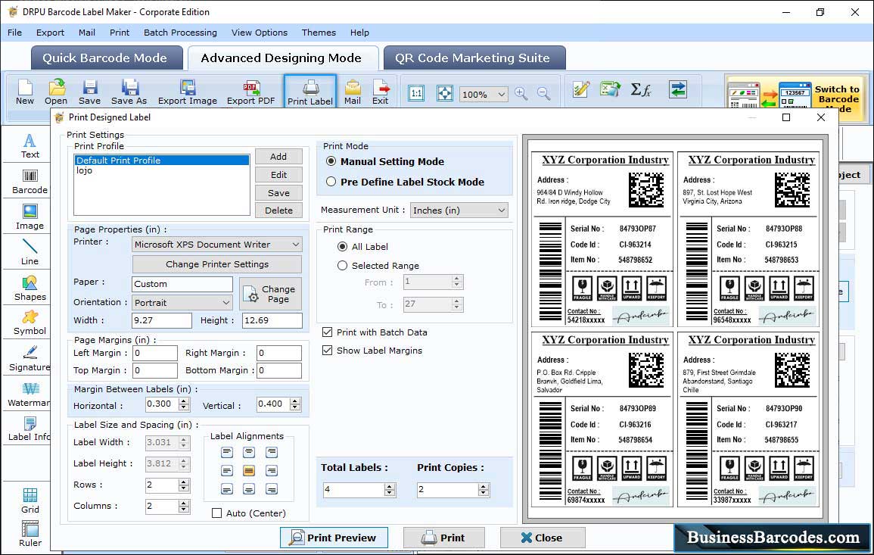Increase Horizontal margin between labels
Image resolution: width=874 pixels, height=555 pixels.
184,401
